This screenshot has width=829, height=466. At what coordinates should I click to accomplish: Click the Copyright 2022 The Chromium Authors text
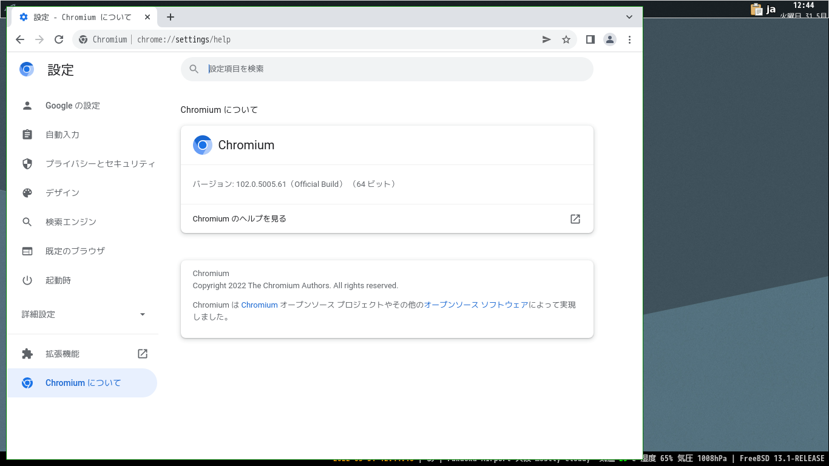click(296, 286)
